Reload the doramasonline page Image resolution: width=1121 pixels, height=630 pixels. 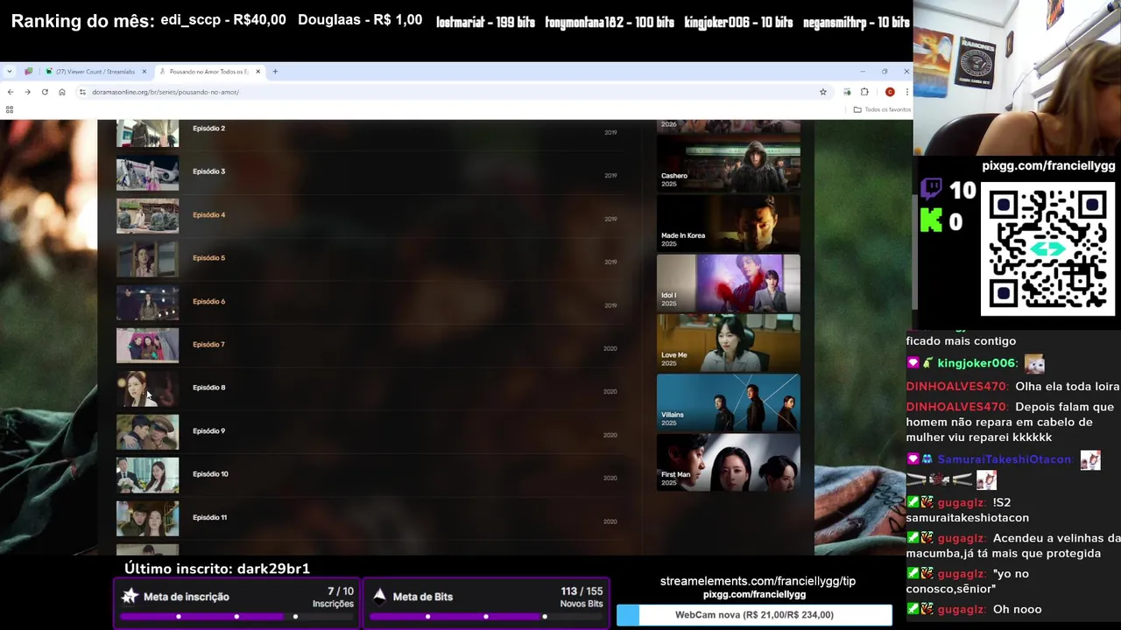click(45, 92)
